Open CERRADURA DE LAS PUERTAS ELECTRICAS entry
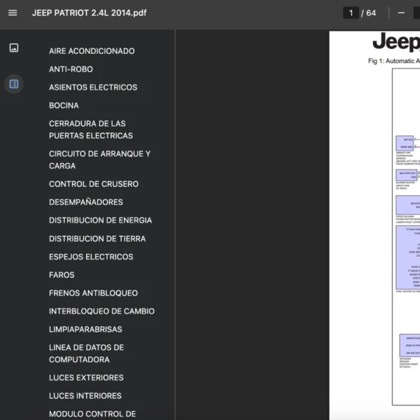Image resolution: width=420 pixels, height=420 pixels. point(91,129)
